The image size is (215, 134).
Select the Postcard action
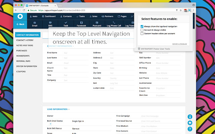pos(97,24)
